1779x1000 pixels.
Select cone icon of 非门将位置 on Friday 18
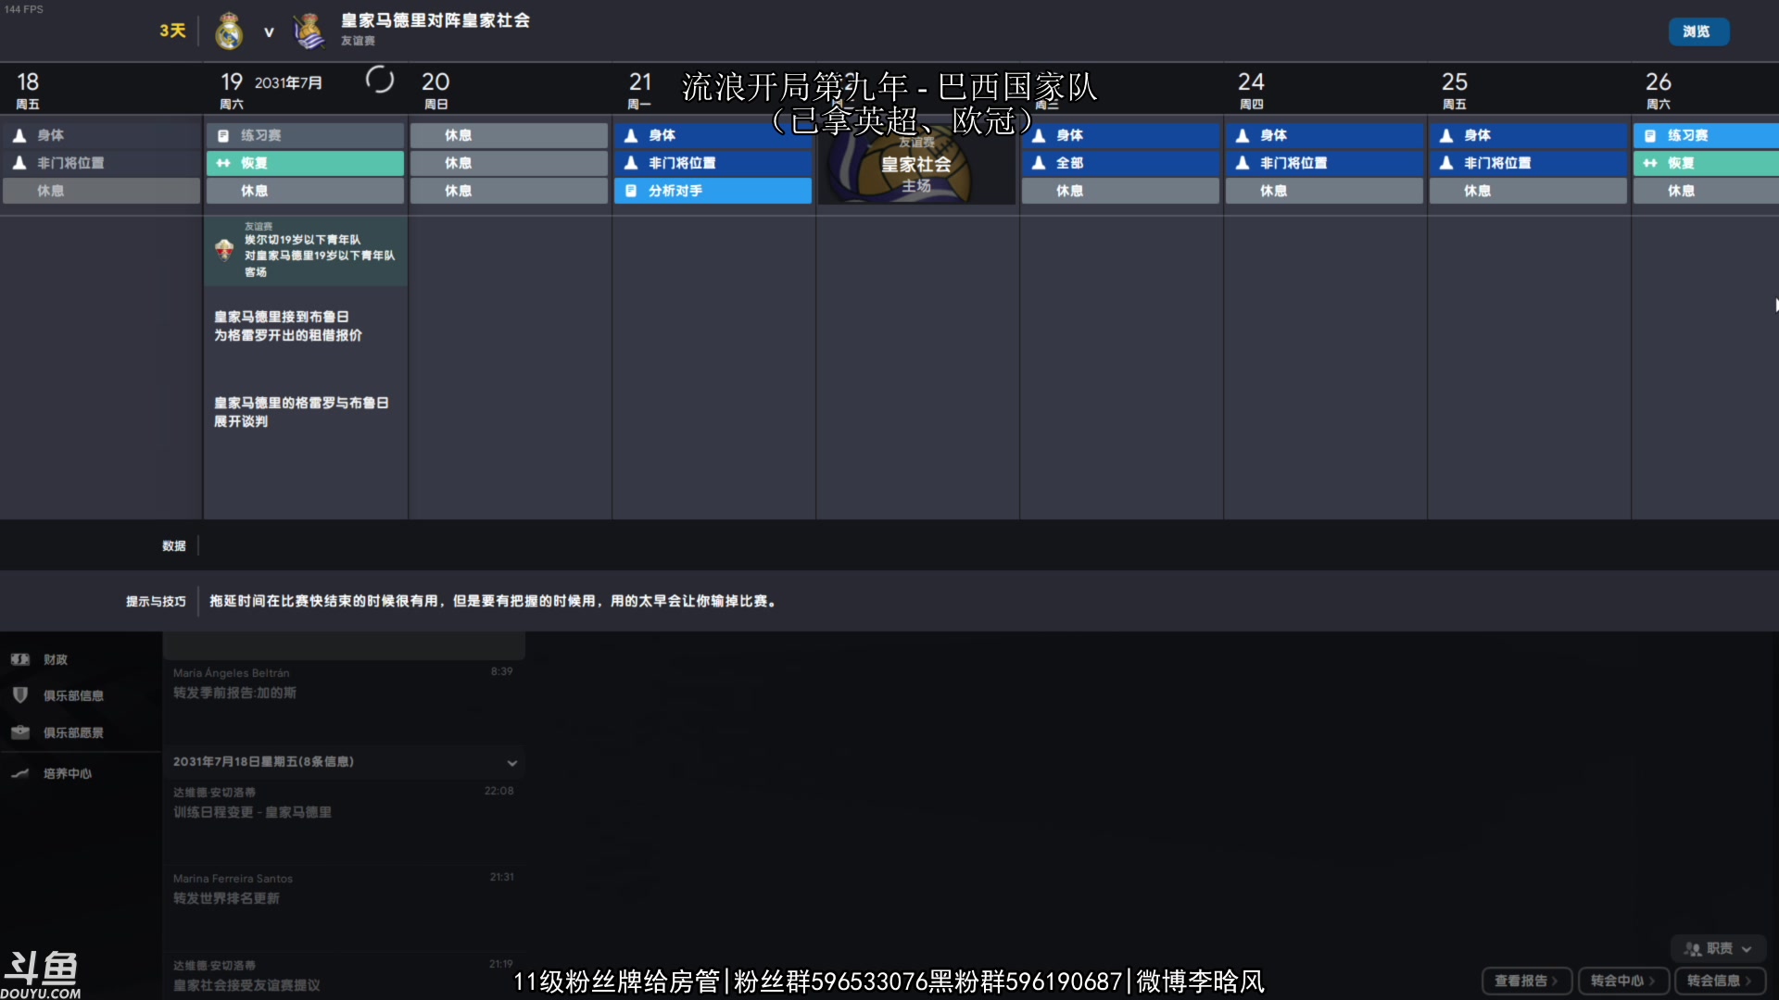coord(19,163)
